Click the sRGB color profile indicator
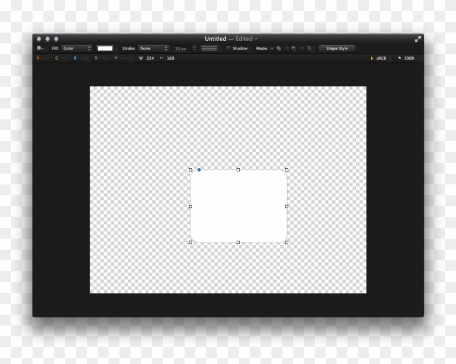The image size is (456, 364). (x=379, y=58)
